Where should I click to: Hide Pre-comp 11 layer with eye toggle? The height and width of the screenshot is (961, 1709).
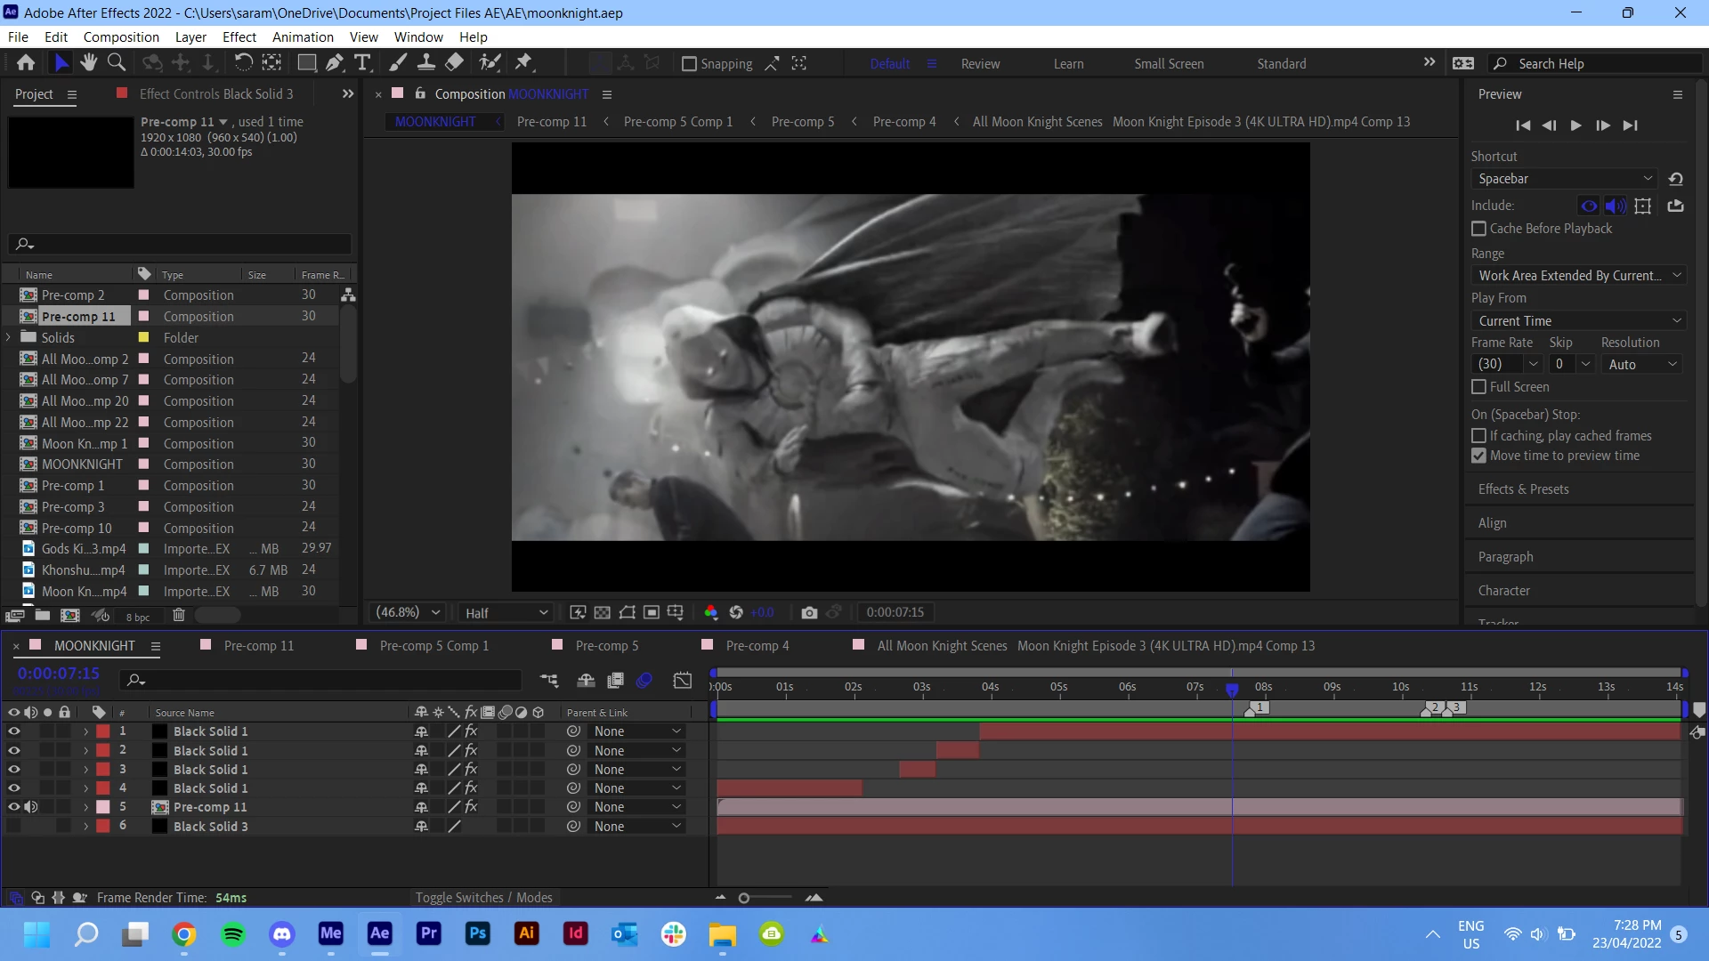pyautogui.click(x=13, y=807)
